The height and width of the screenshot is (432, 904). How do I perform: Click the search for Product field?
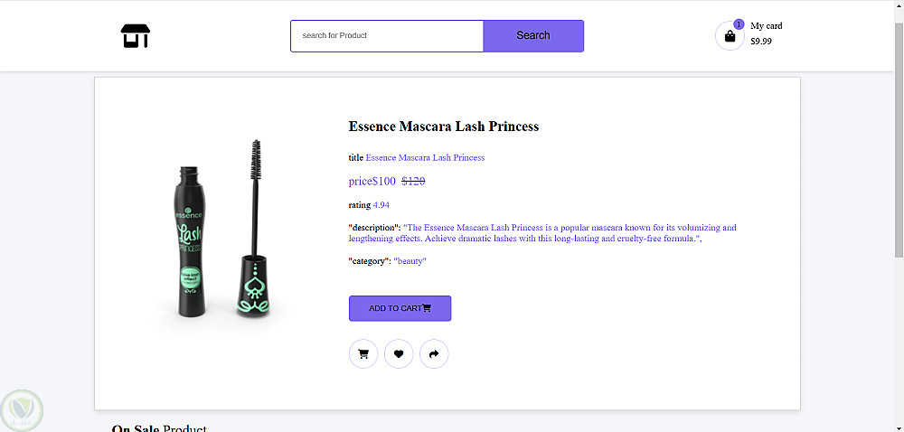click(387, 36)
